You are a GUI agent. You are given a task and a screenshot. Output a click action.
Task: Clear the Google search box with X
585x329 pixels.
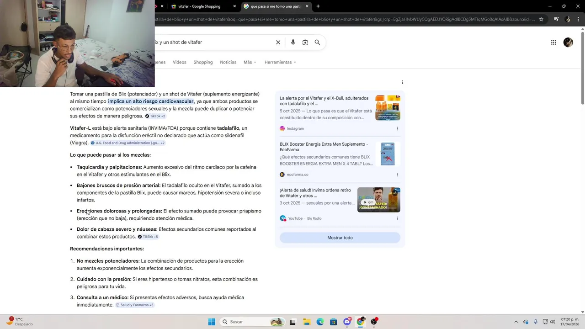click(x=278, y=42)
